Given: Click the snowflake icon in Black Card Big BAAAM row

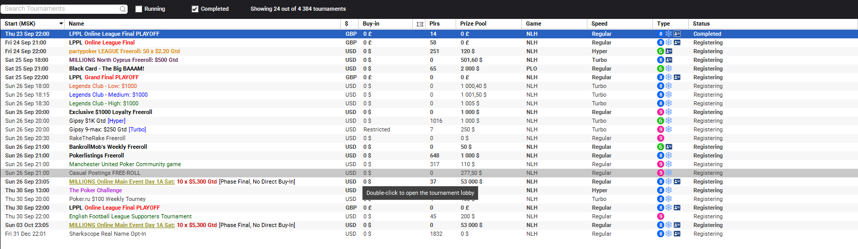Looking at the screenshot, I should (668, 69).
